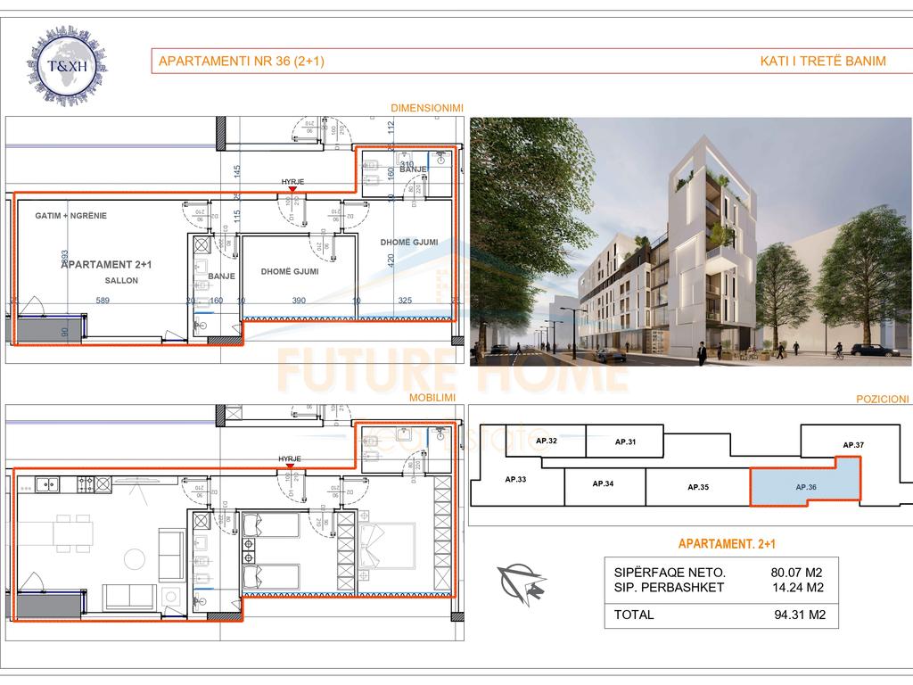Image resolution: width=913 pixels, height=685 pixels.
Task: Click the TOTAL 94.31 M2 row
Action: 721,615
